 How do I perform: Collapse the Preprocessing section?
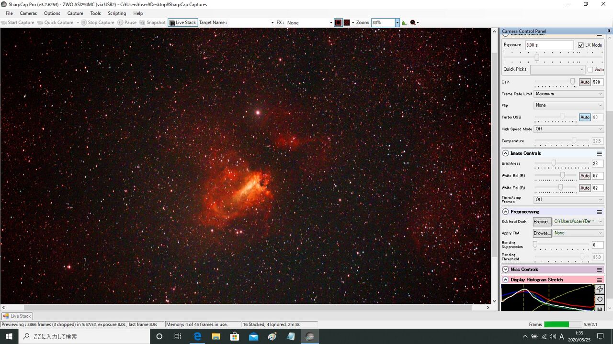(505, 212)
